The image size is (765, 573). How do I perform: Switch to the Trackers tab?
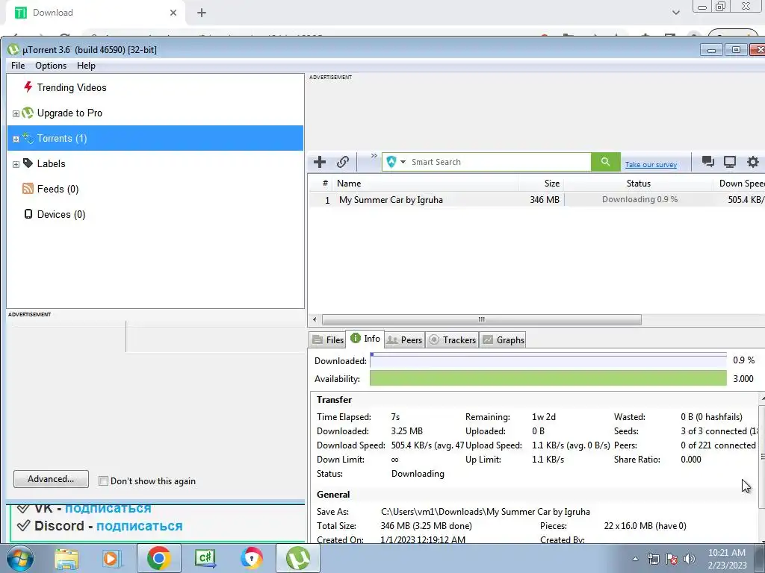click(452, 339)
